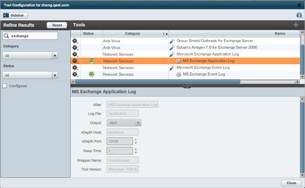The image size is (305, 188).
Task: Click the Log File input field
Action: click(123, 113)
